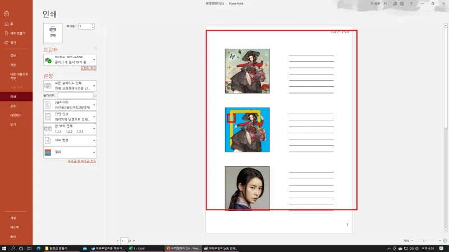The height and width of the screenshot is (252, 449).
Task: Fit the preview page to window
Action: (x=445, y=241)
